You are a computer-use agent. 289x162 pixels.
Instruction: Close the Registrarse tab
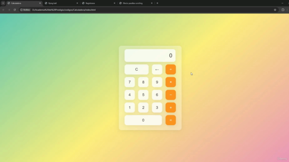(114, 3)
